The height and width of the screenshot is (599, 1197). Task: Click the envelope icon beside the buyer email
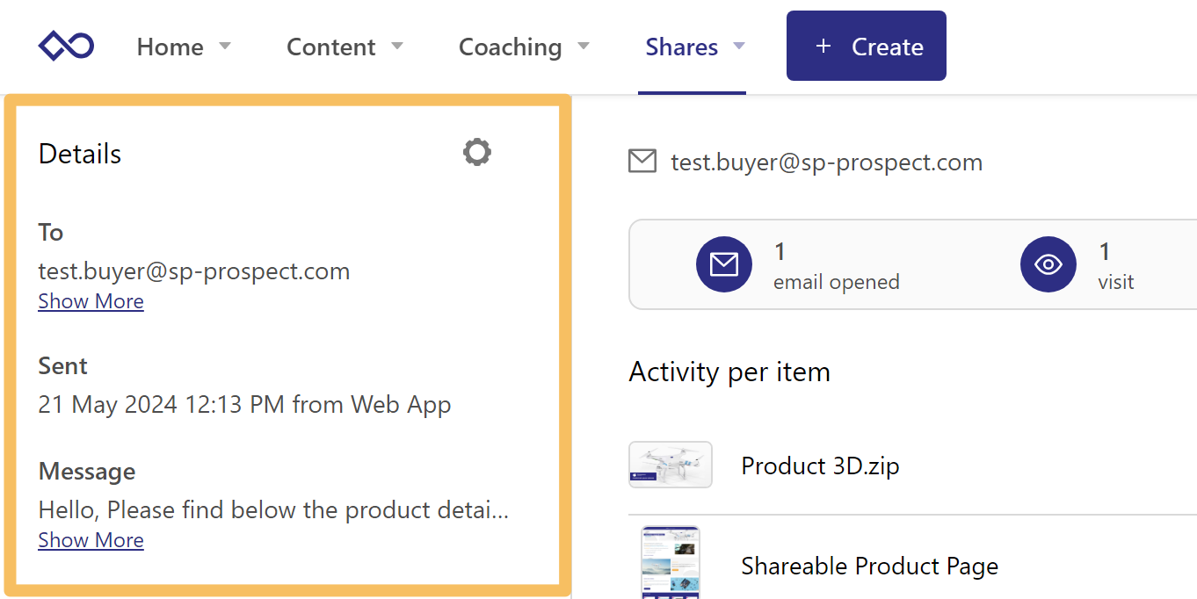pos(642,162)
